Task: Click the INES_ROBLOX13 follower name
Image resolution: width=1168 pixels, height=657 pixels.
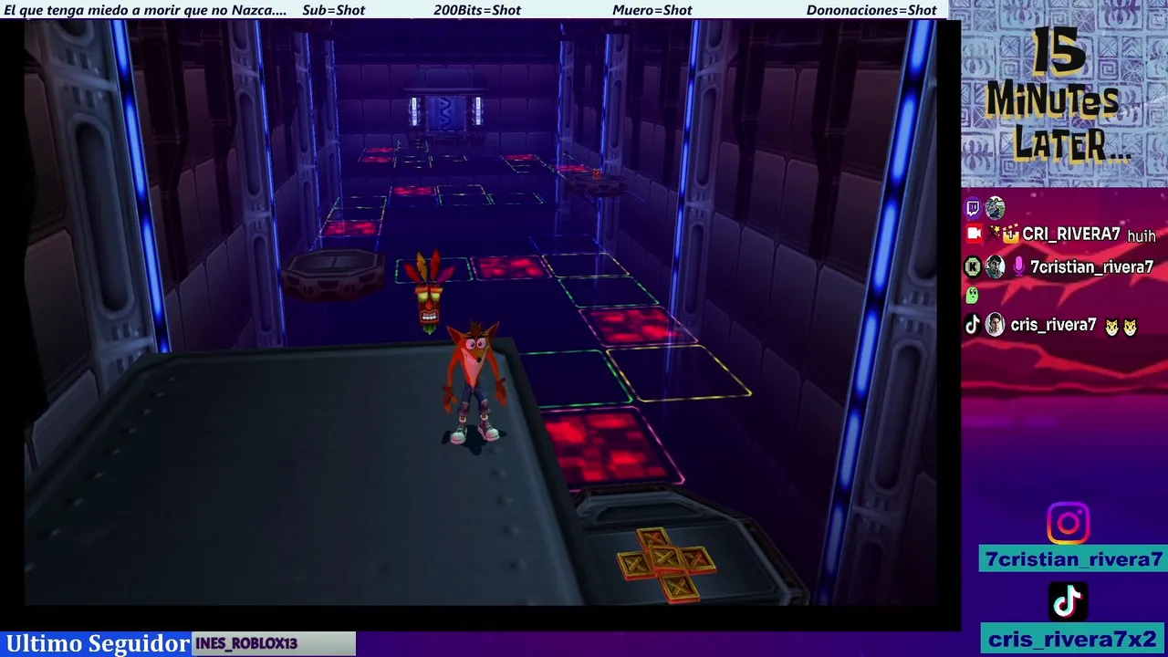Action: pyautogui.click(x=246, y=643)
